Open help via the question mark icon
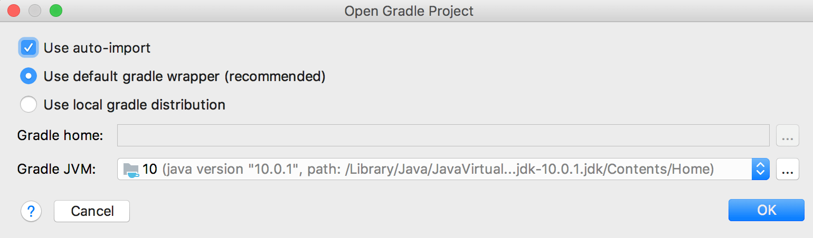Viewport: 813px width, 238px height. click(31, 211)
